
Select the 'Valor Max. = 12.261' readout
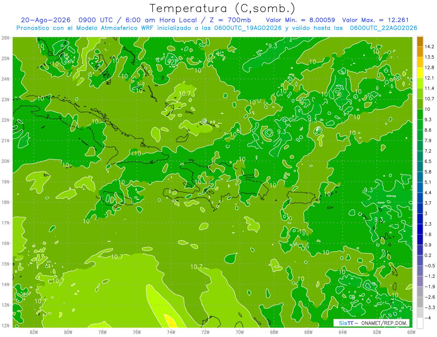376,20
